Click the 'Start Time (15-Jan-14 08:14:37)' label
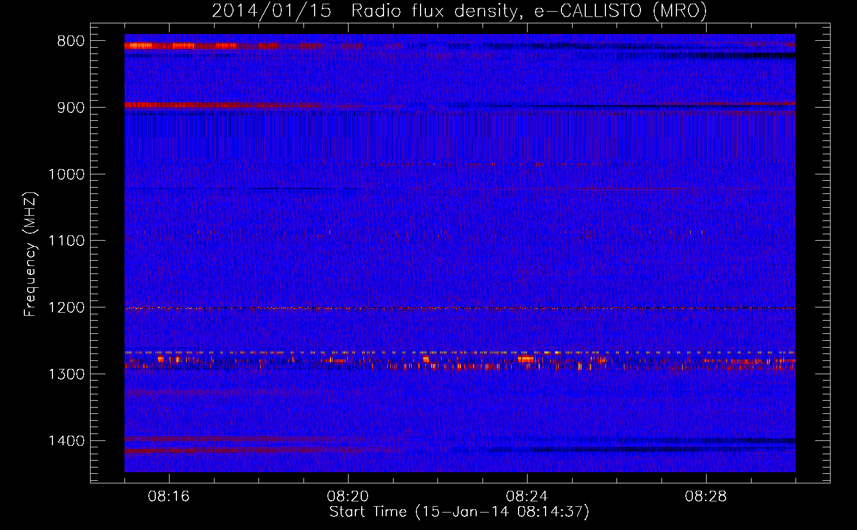 click(459, 512)
